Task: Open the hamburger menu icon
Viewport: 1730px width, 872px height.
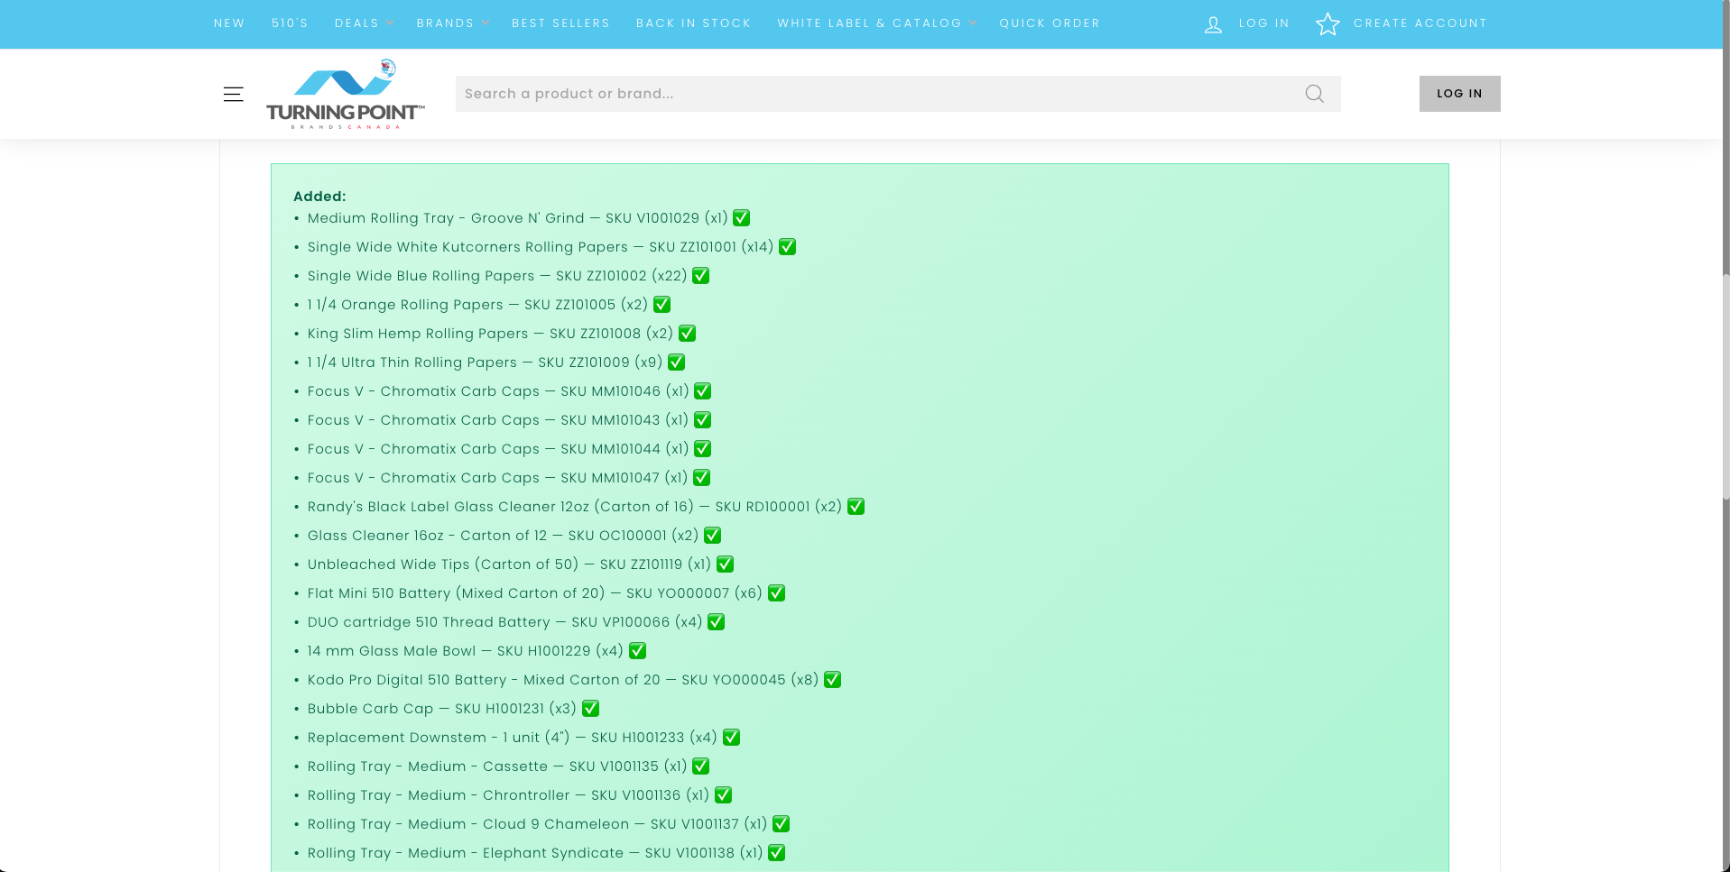Action: pos(233,94)
